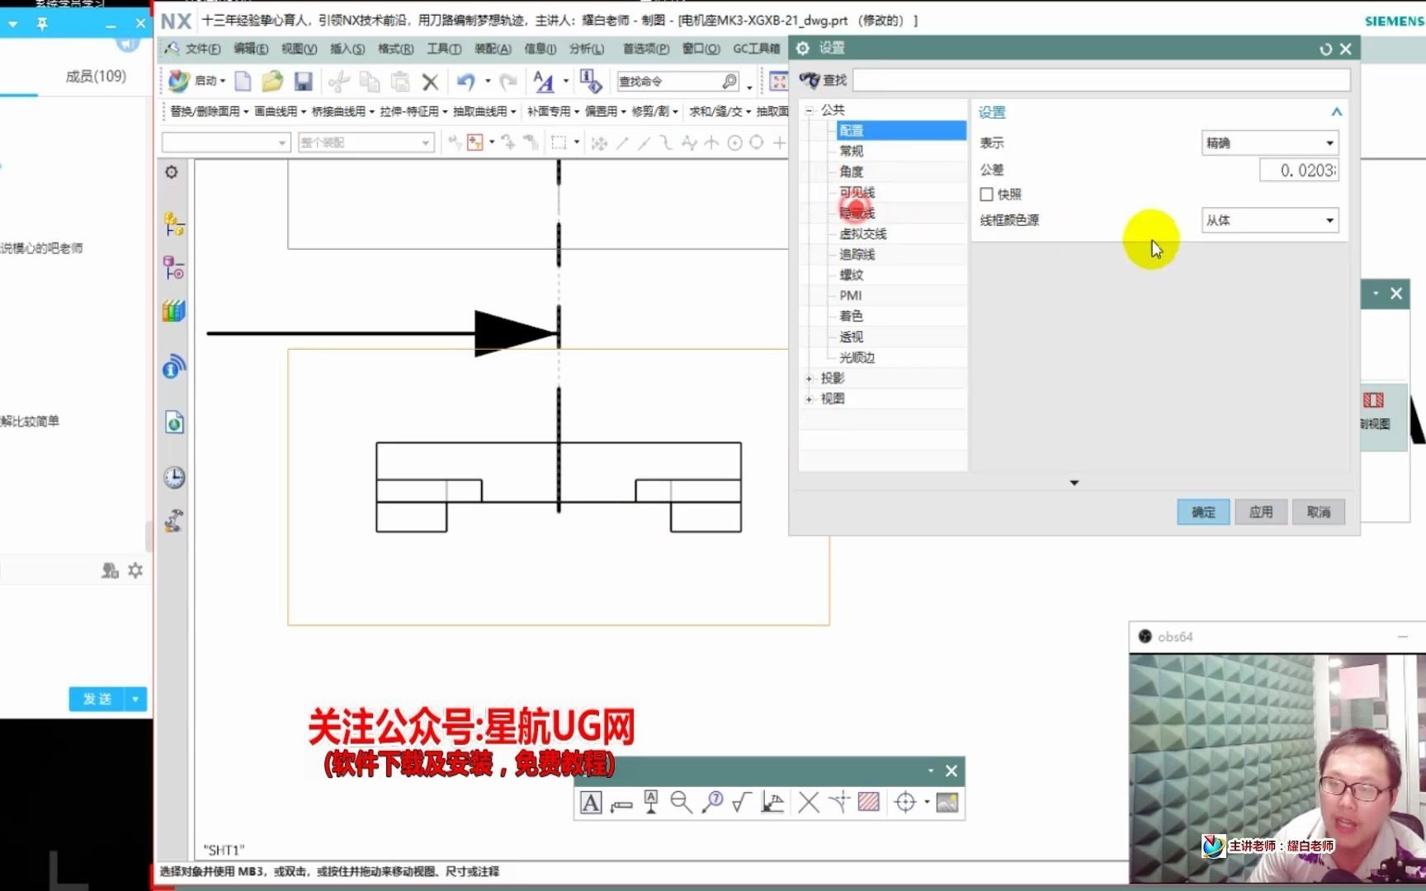Screen dimensions: 1426x891
Task: Click the information object icon
Action: [x=590, y=81]
